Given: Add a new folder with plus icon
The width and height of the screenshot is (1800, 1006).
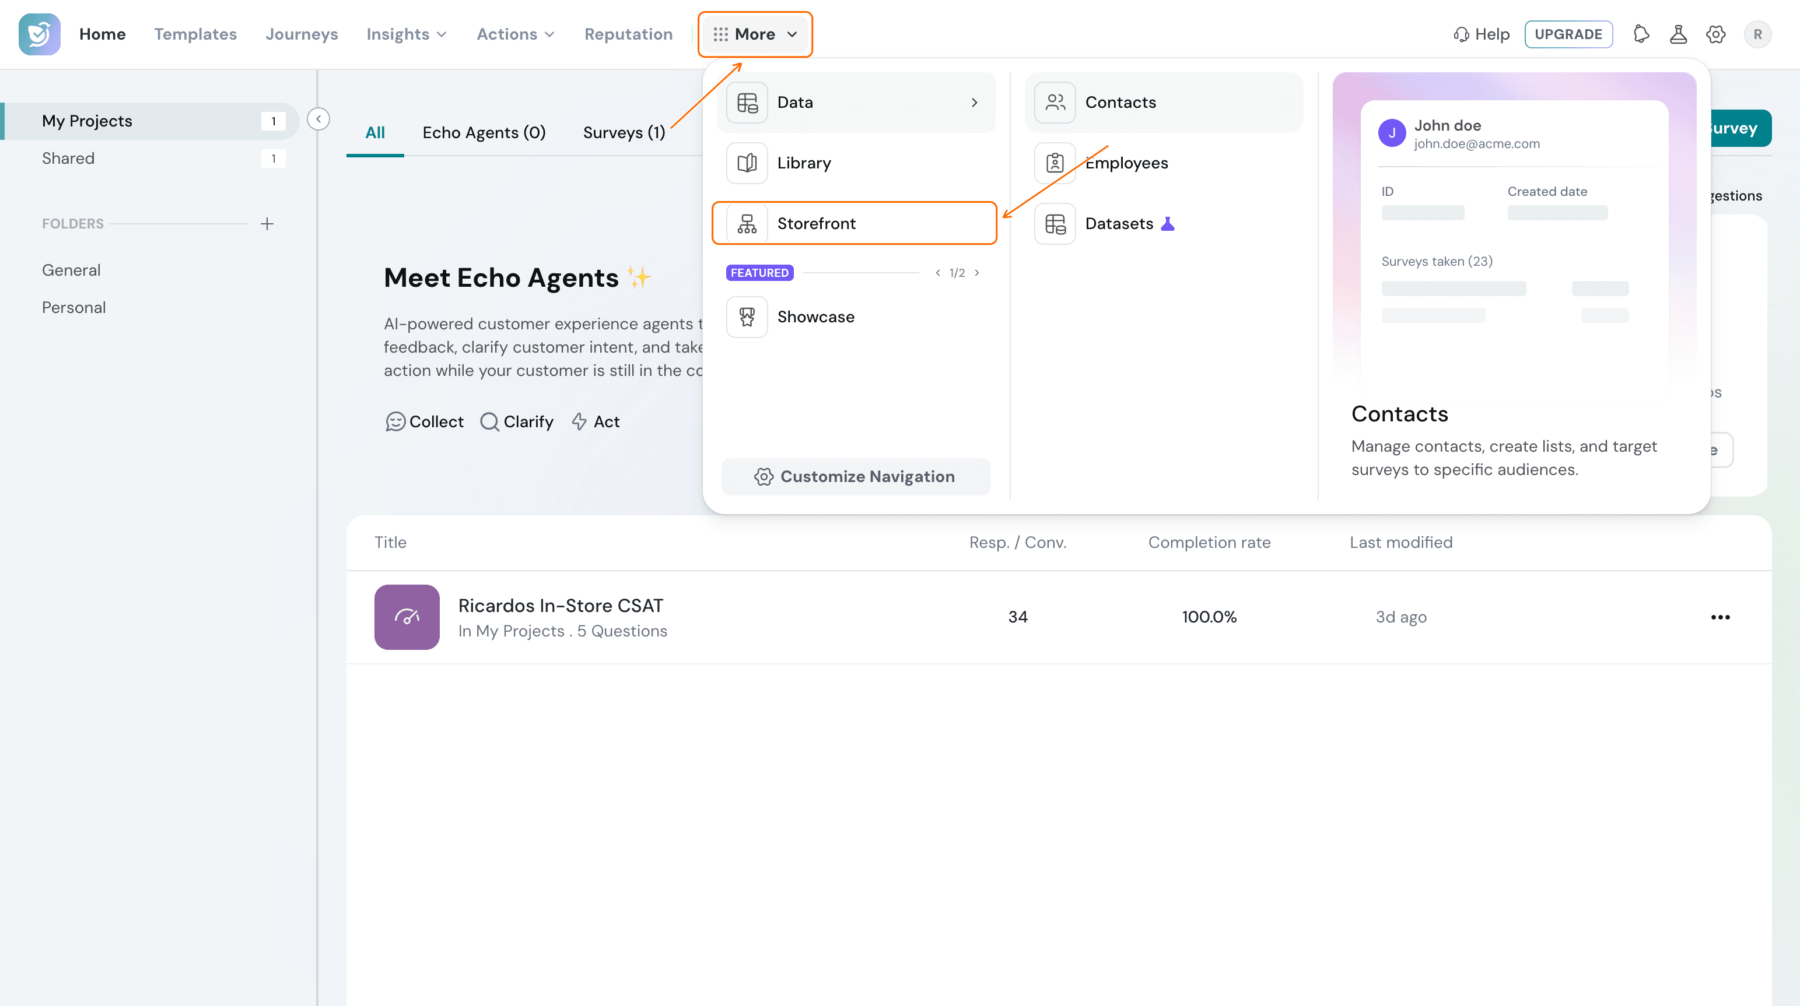Looking at the screenshot, I should [267, 223].
